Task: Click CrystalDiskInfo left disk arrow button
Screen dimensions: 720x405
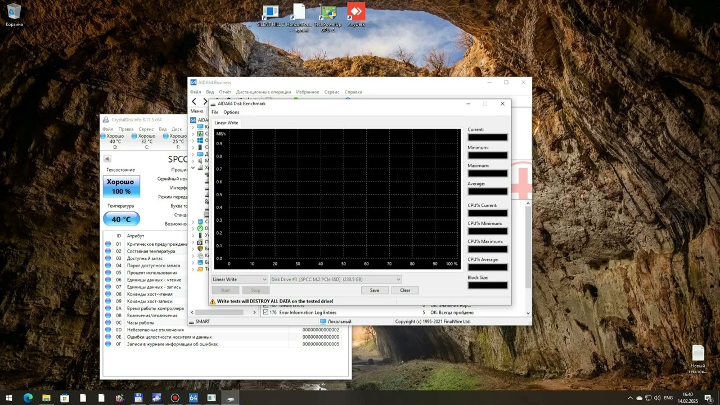Action: 107,159
